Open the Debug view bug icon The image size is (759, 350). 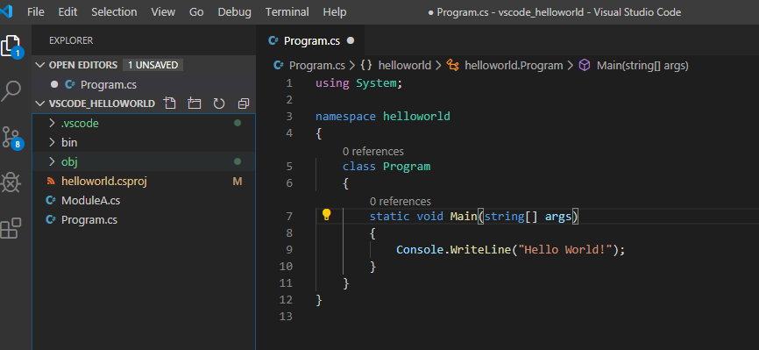click(11, 182)
